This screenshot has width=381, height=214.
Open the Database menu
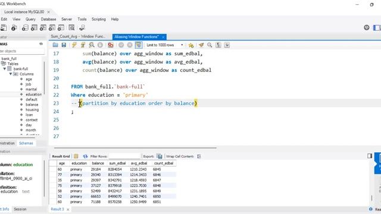(x=48, y=19)
